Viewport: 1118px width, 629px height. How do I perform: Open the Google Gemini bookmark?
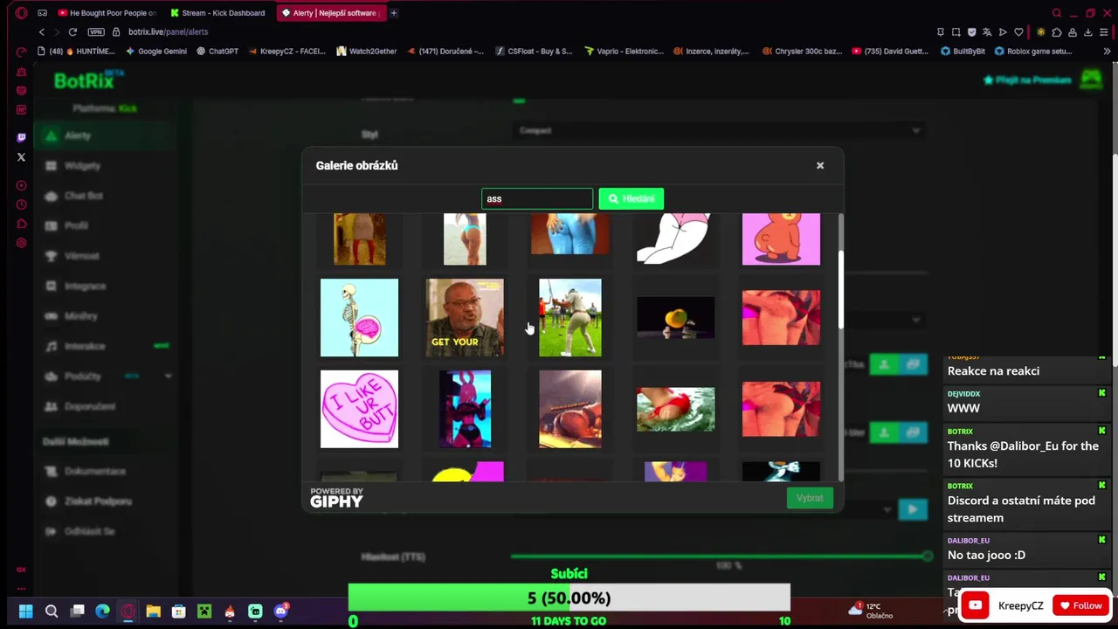coord(157,52)
